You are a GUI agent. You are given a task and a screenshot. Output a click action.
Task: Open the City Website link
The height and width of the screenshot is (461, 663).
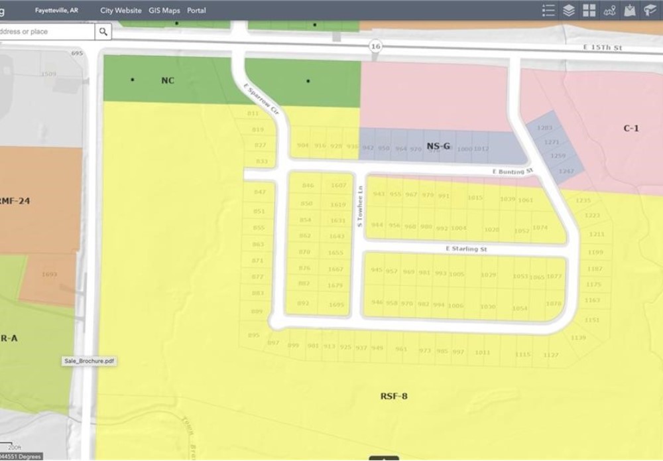[121, 11]
